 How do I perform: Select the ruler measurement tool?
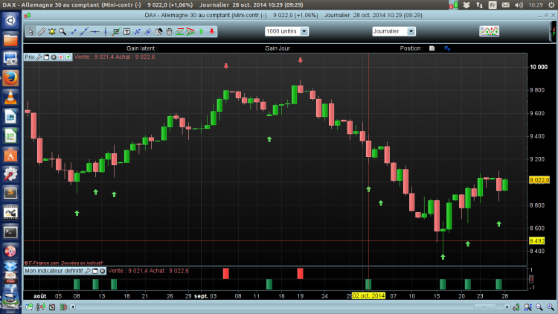41,32
